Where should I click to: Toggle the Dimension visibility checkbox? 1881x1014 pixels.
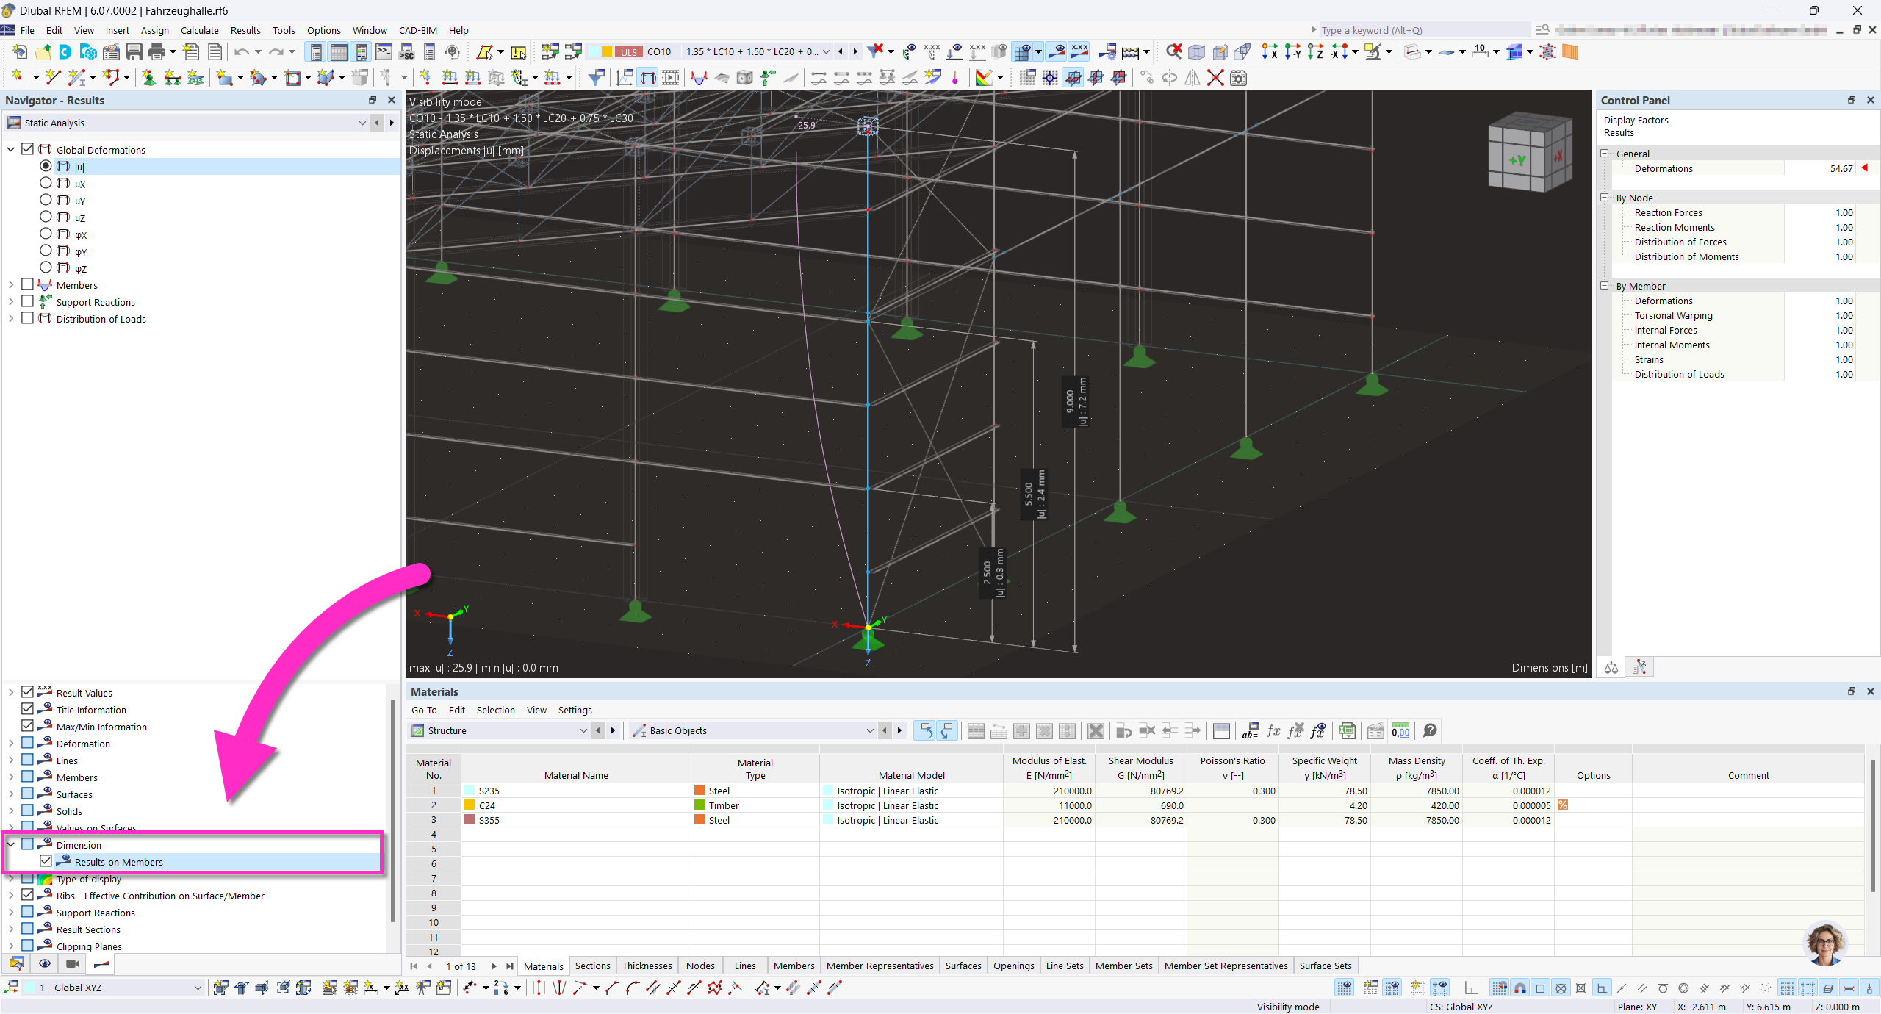[x=29, y=844]
